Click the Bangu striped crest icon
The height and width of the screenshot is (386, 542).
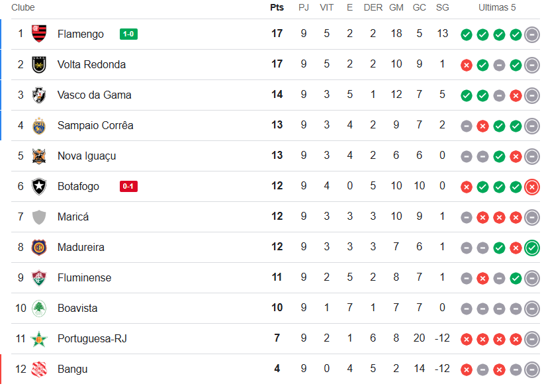coord(39,369)
